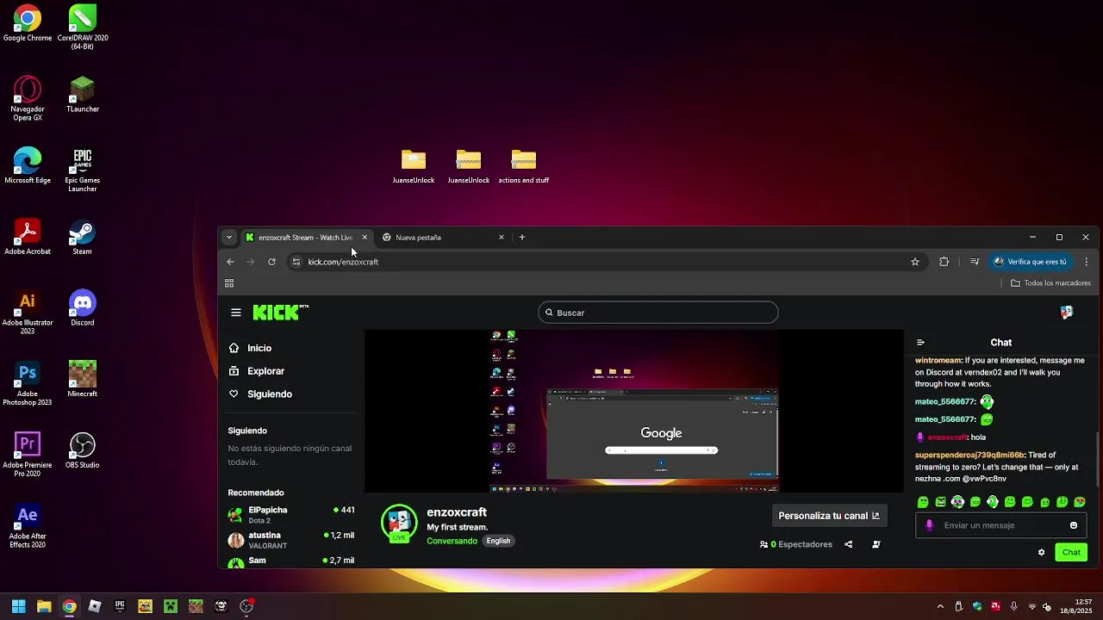Open Sam recommended channel
This screenshot has width=1103, height=620.
pyautogui.click(x=291, y=561)
